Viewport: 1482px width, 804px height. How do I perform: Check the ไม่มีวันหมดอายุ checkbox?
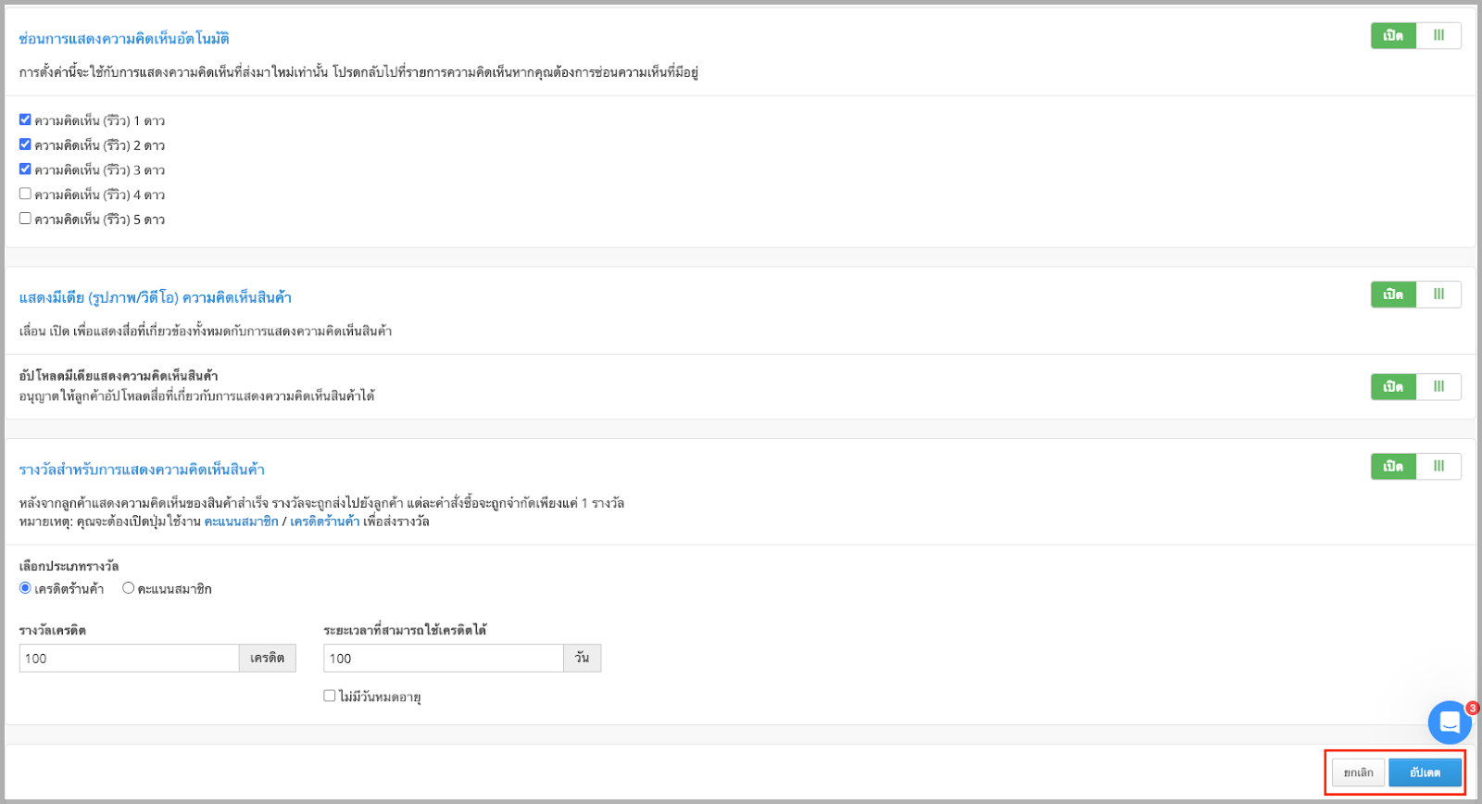coord(329,696)
